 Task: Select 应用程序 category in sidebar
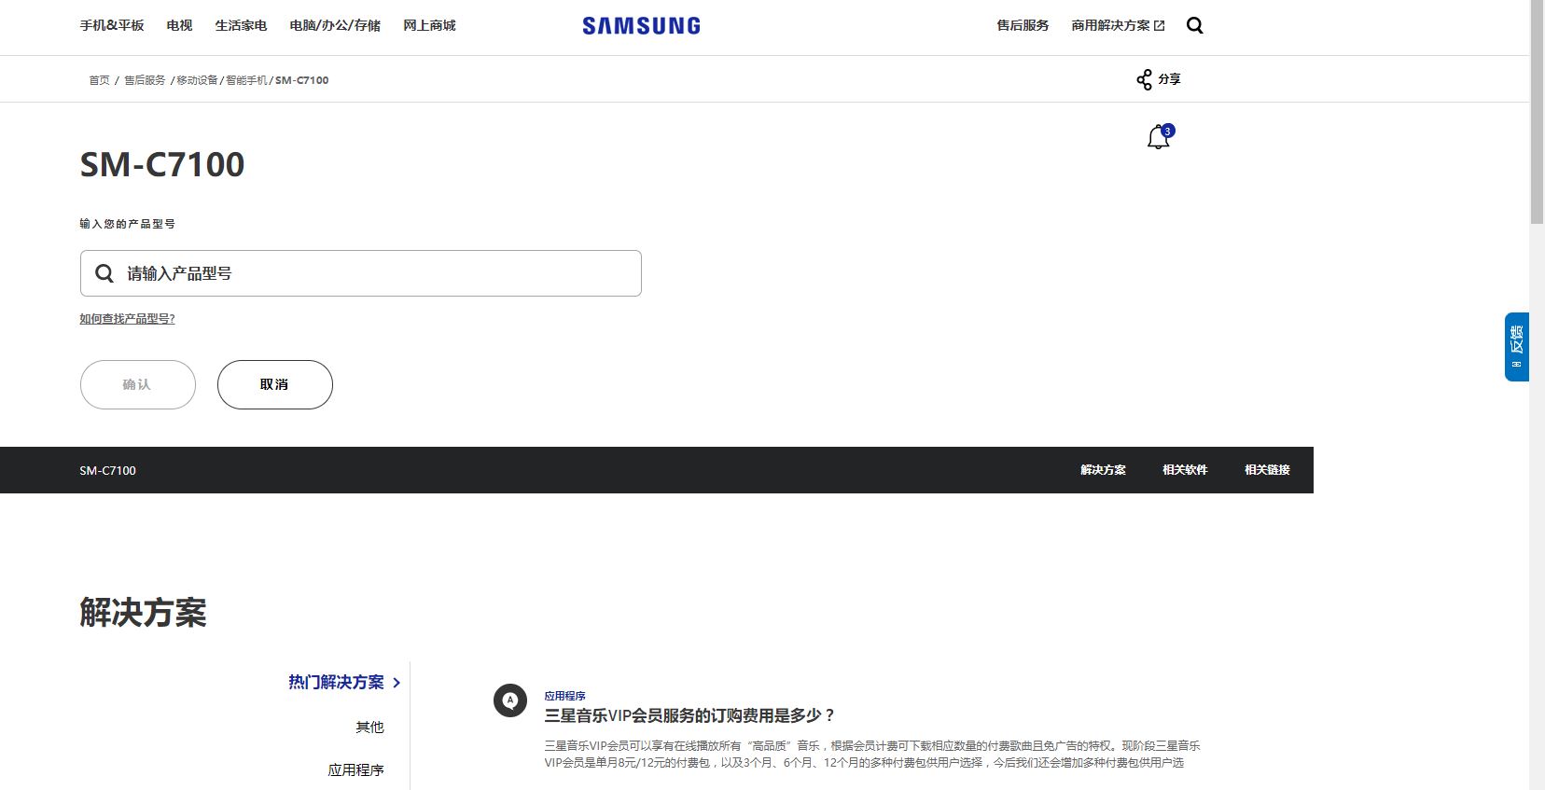[x=355, y=769]
